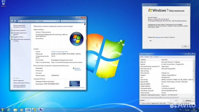Click the genuine Microsoft software badge
Image resolution: width=199 pixels, height=112 pixels.
[x=75, y=83]
